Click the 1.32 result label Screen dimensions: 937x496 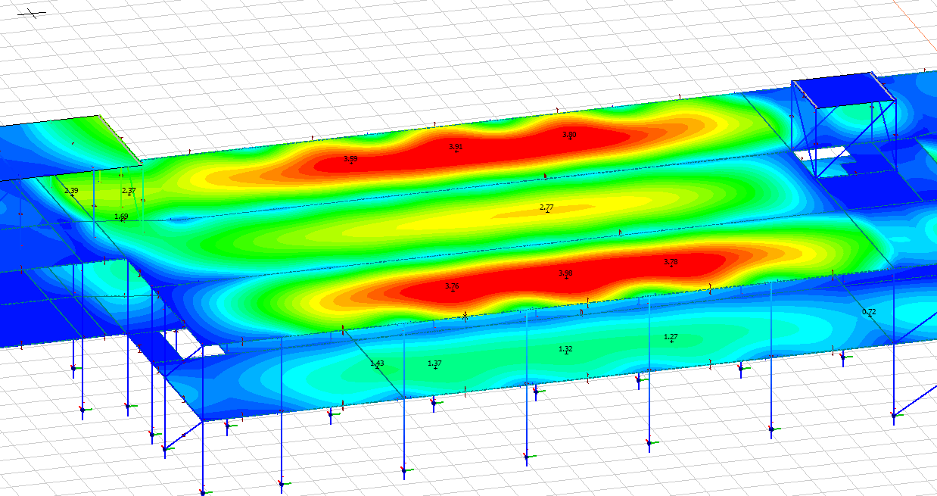(565, 349)
